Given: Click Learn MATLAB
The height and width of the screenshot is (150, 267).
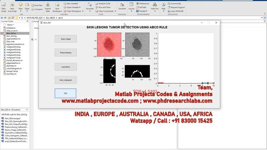Looking at the screenshot, I should coord(176,11).
